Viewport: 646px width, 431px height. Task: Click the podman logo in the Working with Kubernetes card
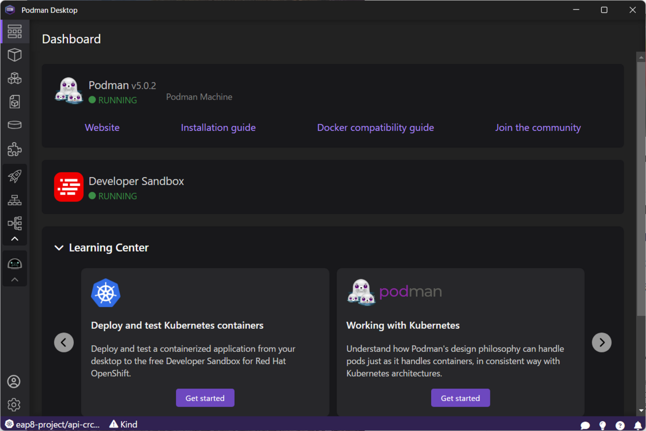coord(394,292)
